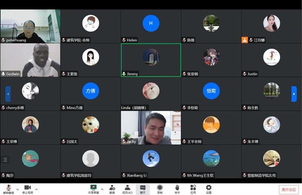Open share screen options arrow
Image resolution: width=302 pixels, height=195 pixels.
click(102, 189)
